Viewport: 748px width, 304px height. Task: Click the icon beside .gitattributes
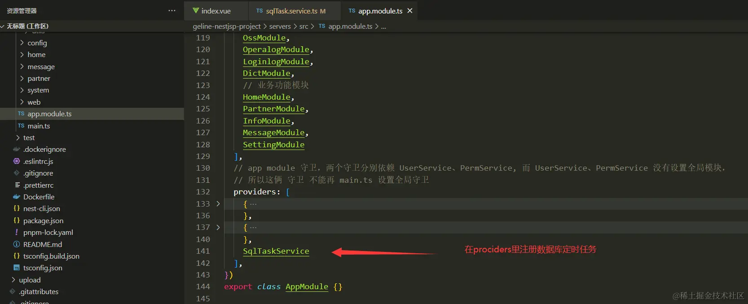[x=13, y=291]
